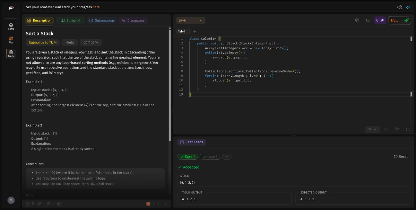The width and height of the screenshot is (416, 210).
Task: Open the font size 14 dropdown
Action: pyautogui.click(x=372, y=129)
